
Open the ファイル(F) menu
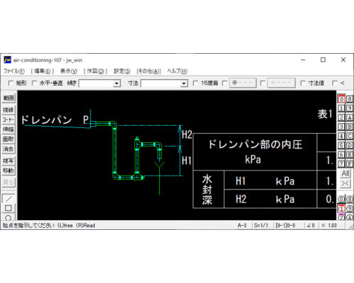(14, 71)
